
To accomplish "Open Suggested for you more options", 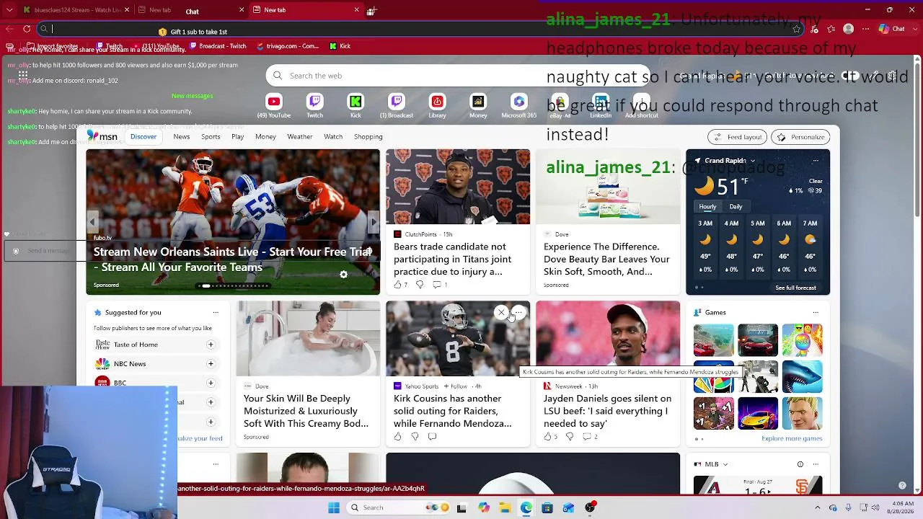I will (216, 312).
